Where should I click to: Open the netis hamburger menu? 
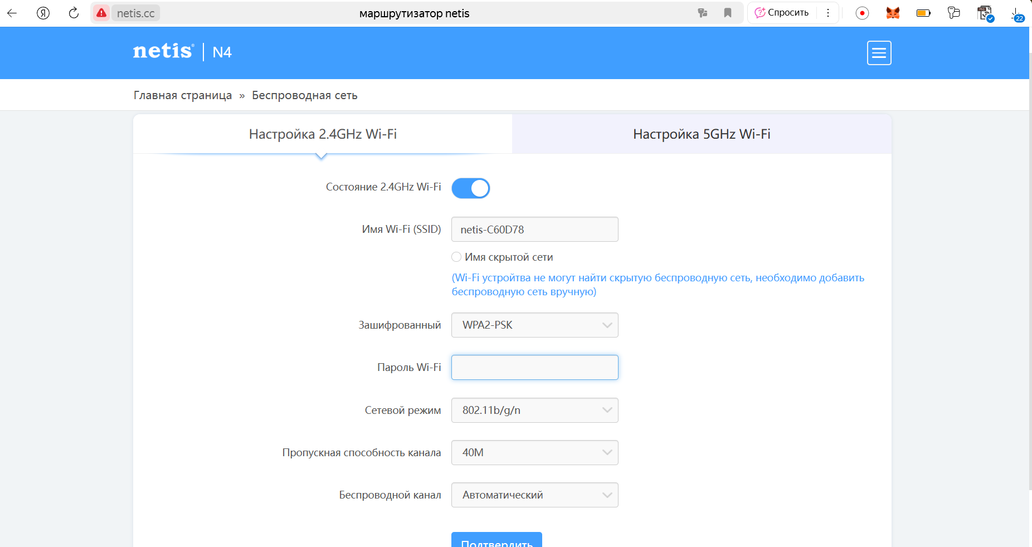click(879, 53)
